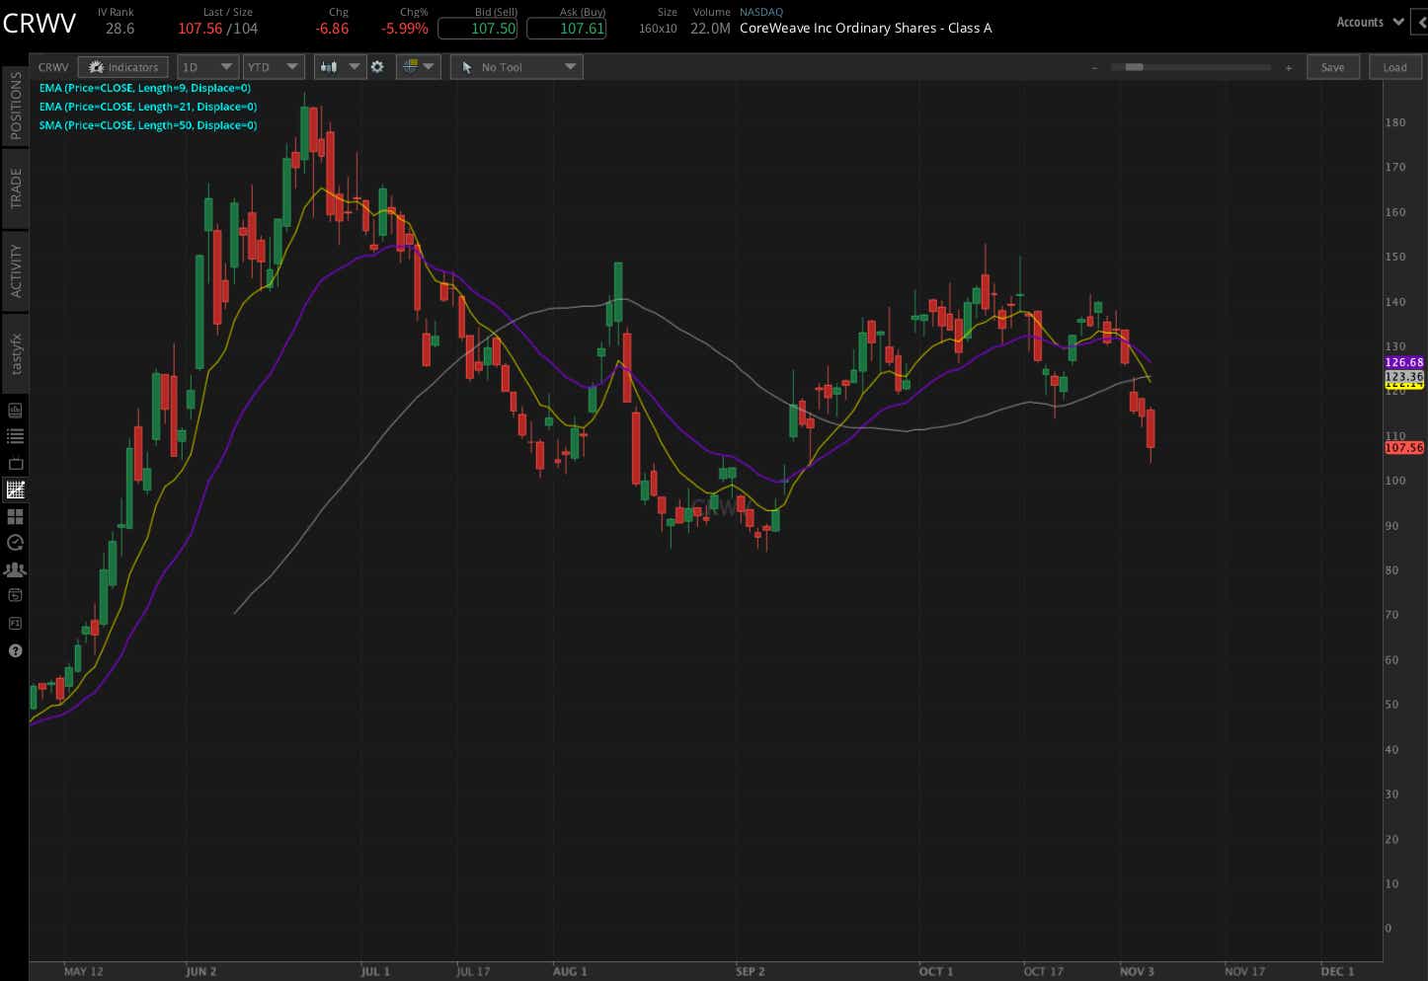
Task: Open the watchlist grid icon in sidebar
Action: click(15, 516)
